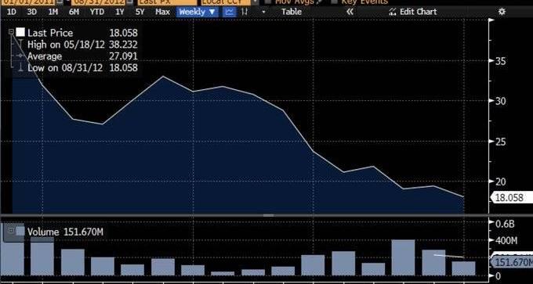
Task: Expand the chart type dropdown arrow
Action: [263, 13]
